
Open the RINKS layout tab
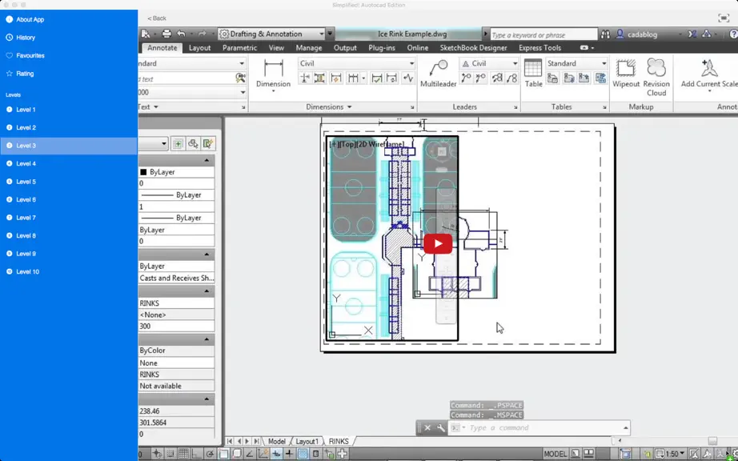[339, 441]
